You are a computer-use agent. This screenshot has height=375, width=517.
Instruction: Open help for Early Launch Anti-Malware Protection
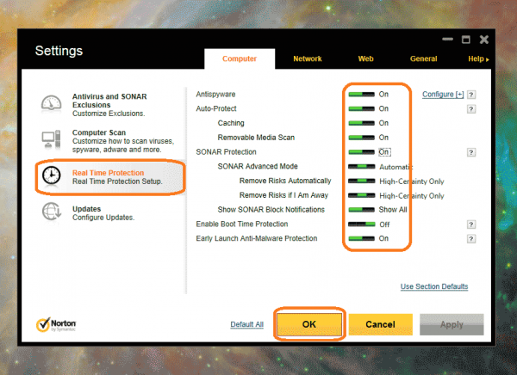click(x=471, y=239)
